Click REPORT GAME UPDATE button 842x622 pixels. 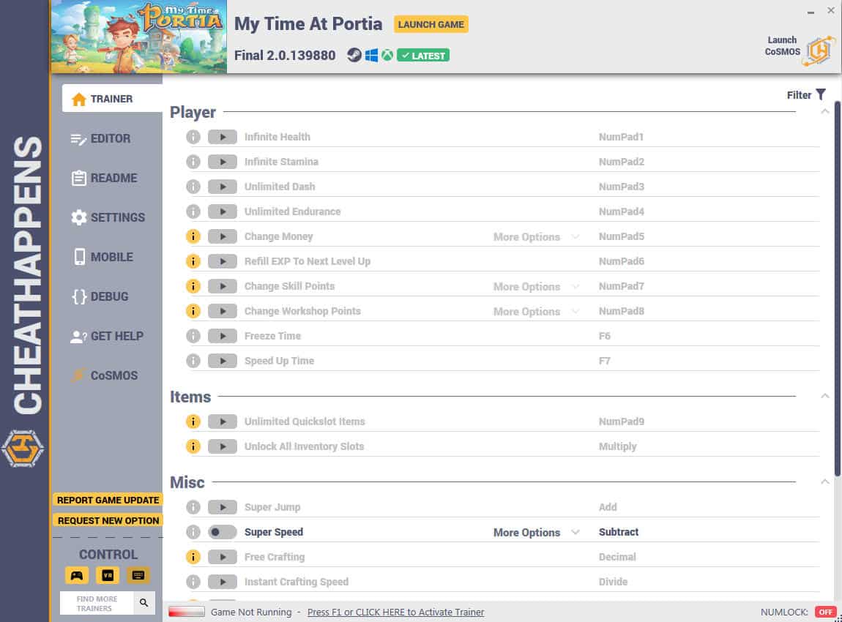108,500
